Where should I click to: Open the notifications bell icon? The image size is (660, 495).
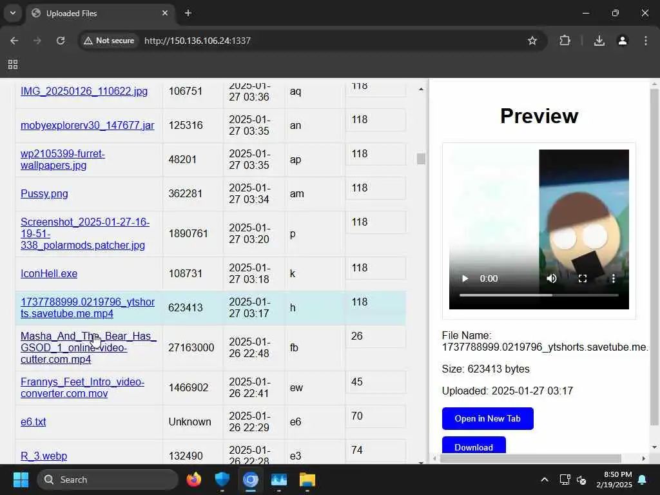[643, 480]
